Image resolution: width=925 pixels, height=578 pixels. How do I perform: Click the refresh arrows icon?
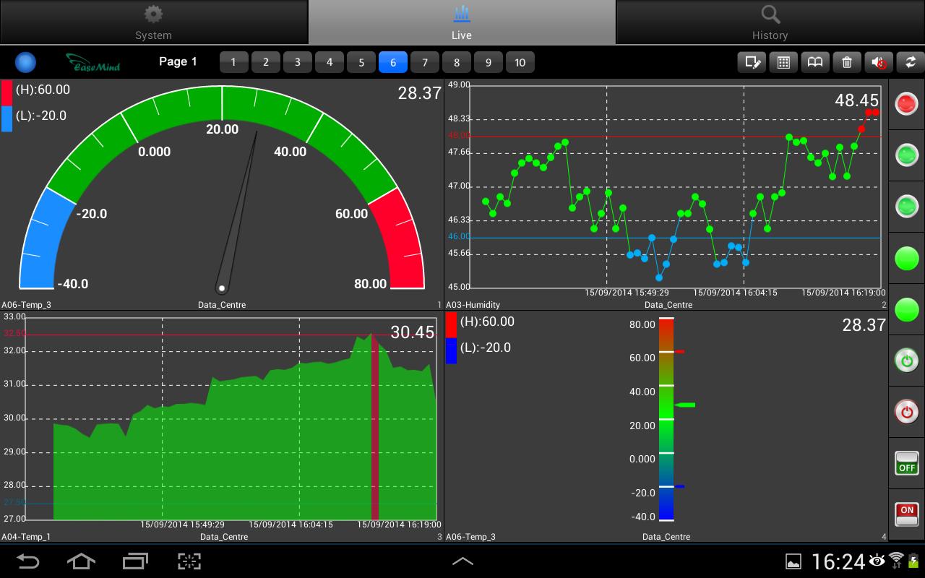pyautogui.click(x=911, y=62)
